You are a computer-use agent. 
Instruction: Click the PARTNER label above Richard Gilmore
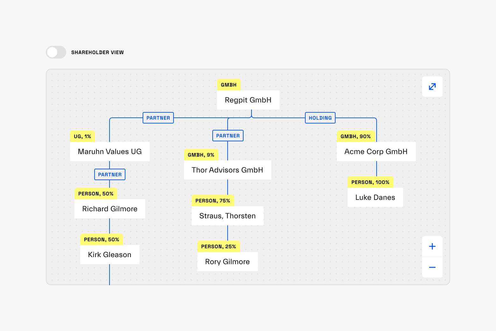coord(110,174)
